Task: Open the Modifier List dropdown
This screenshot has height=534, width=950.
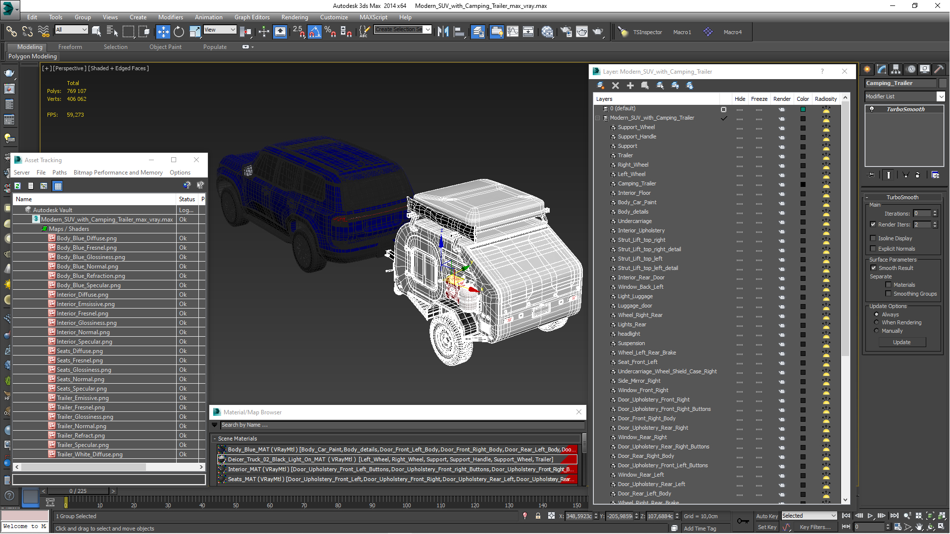Action: (x=941, y=96)
